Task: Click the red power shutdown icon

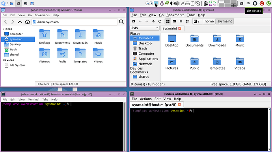Action: (262, 3)
